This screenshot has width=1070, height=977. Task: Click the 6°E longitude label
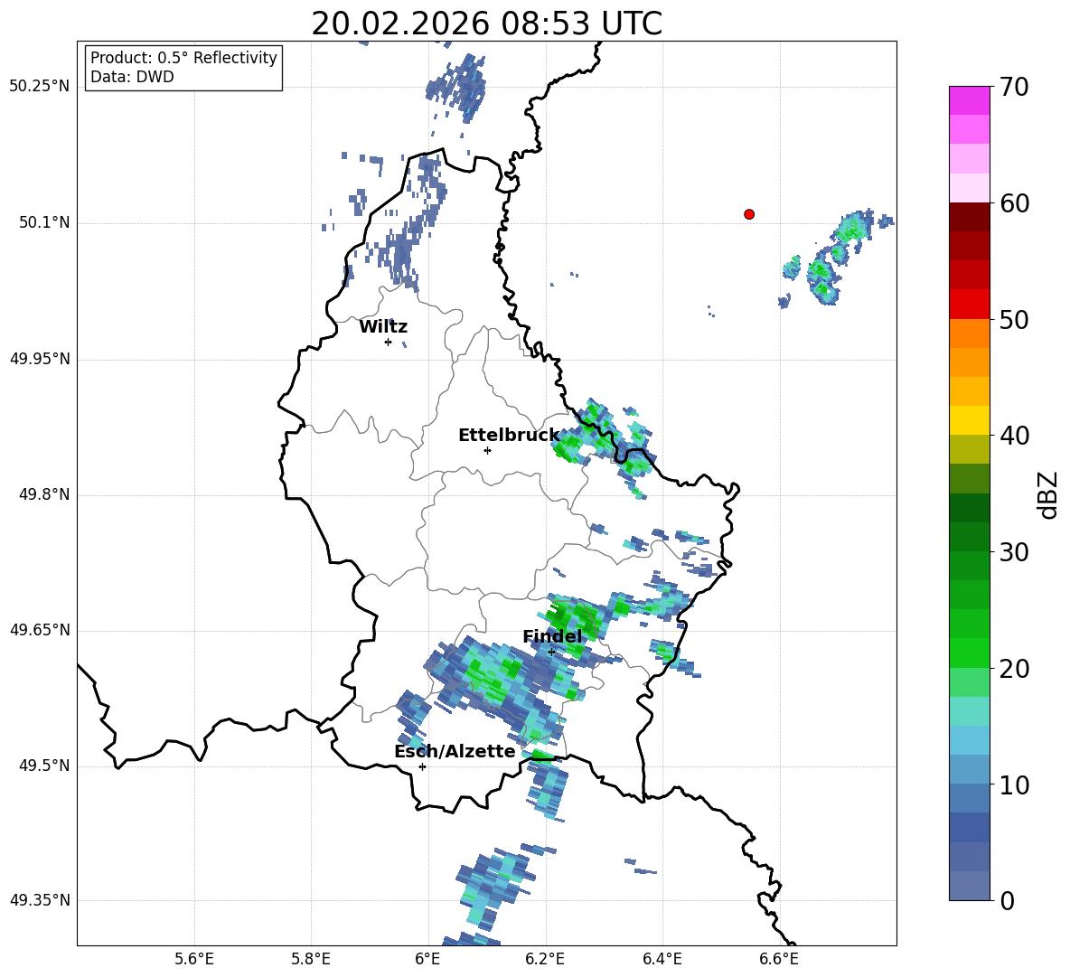coord(427,959)
